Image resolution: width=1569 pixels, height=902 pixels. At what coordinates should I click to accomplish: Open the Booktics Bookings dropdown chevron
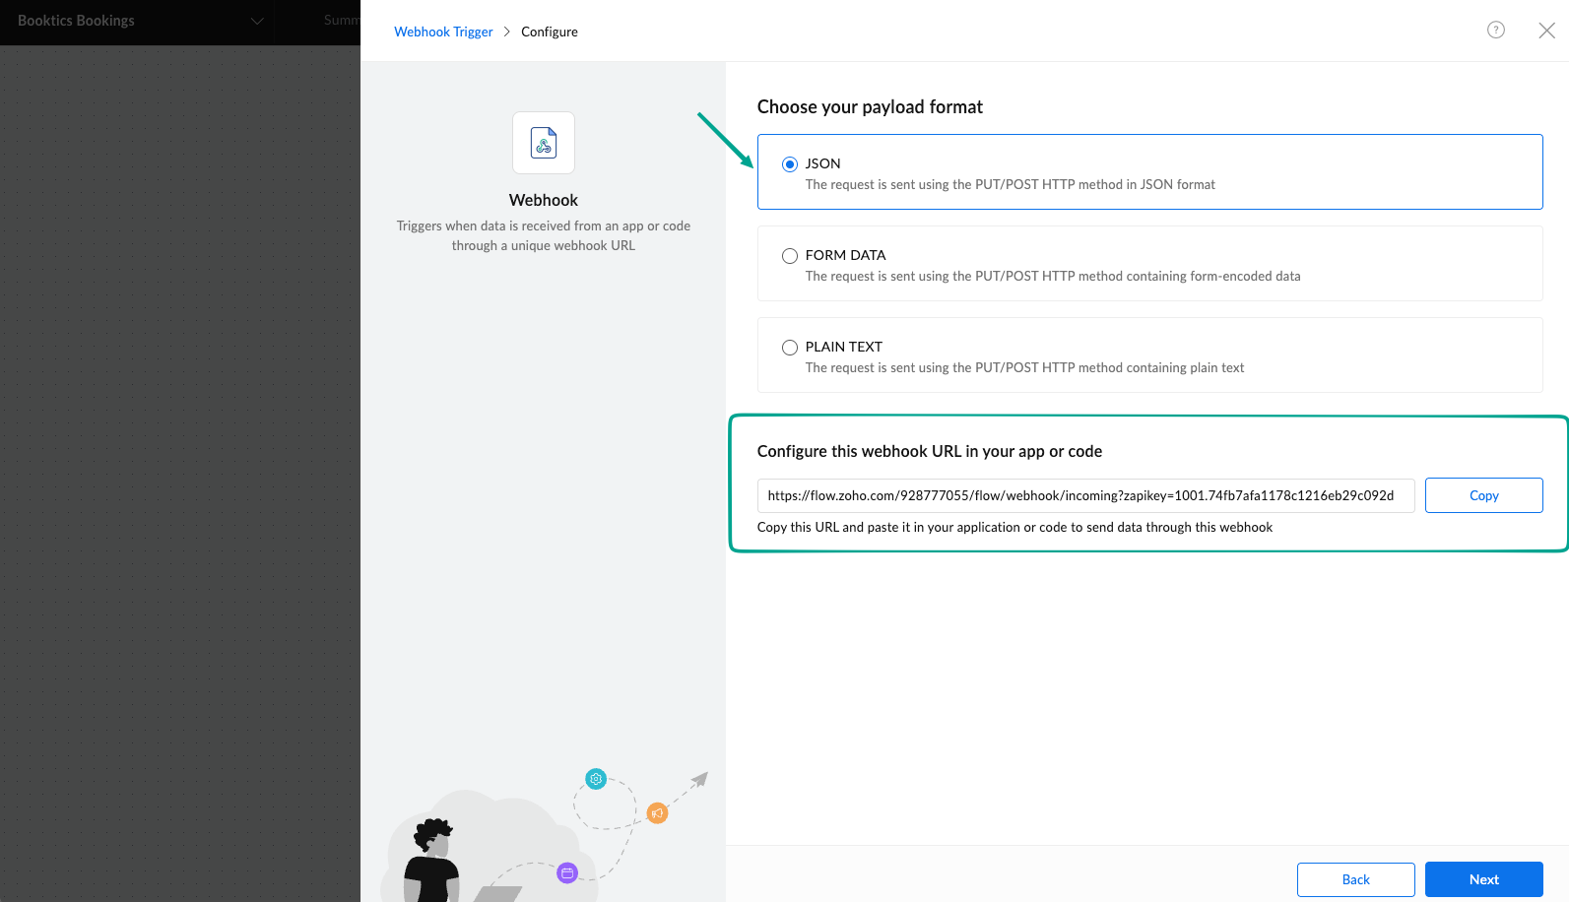[257, 21]
